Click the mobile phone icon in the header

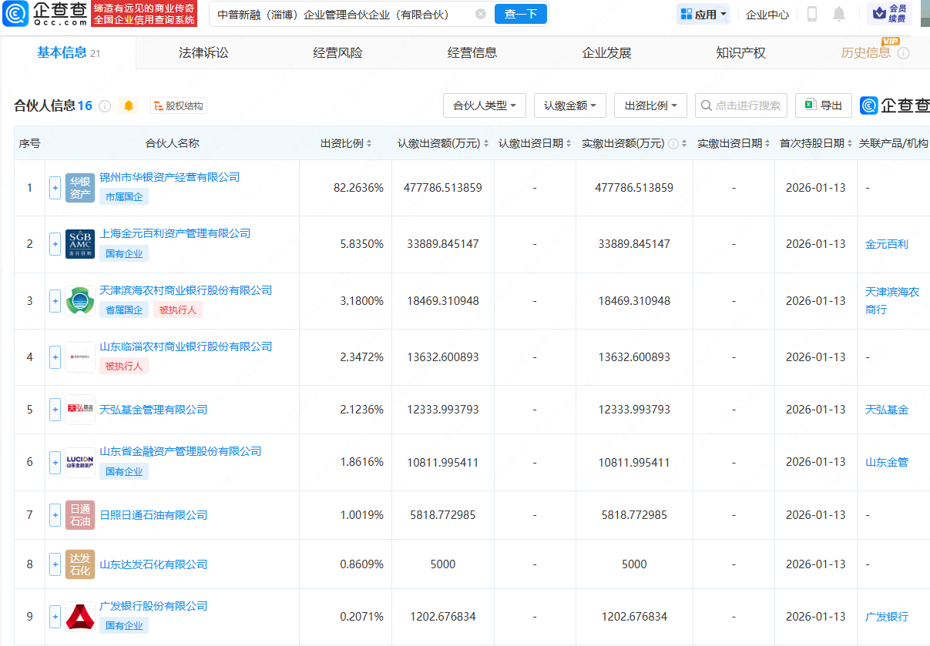[812, 14]
